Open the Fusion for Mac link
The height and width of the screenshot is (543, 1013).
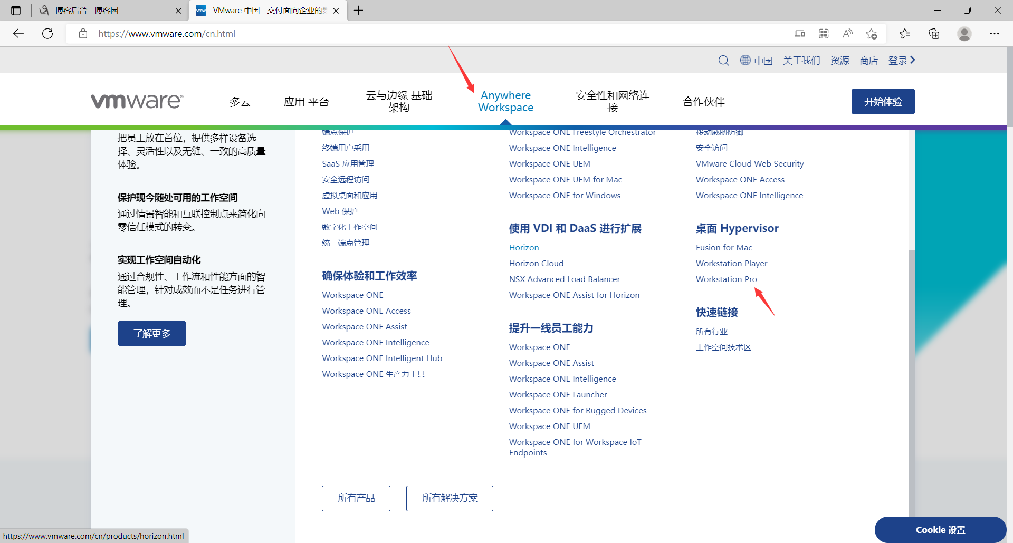pos(724,247)
